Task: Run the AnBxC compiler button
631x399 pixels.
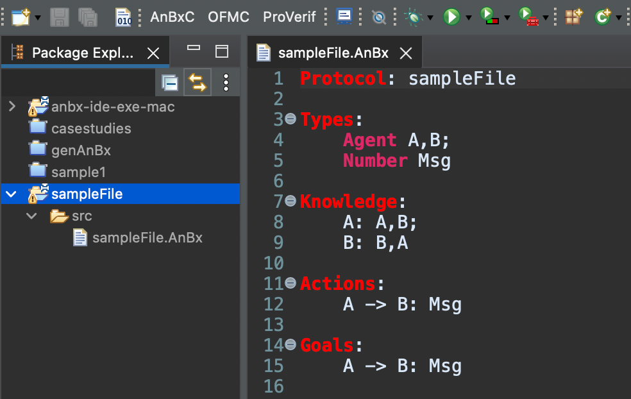Action: tap(172, 17)
